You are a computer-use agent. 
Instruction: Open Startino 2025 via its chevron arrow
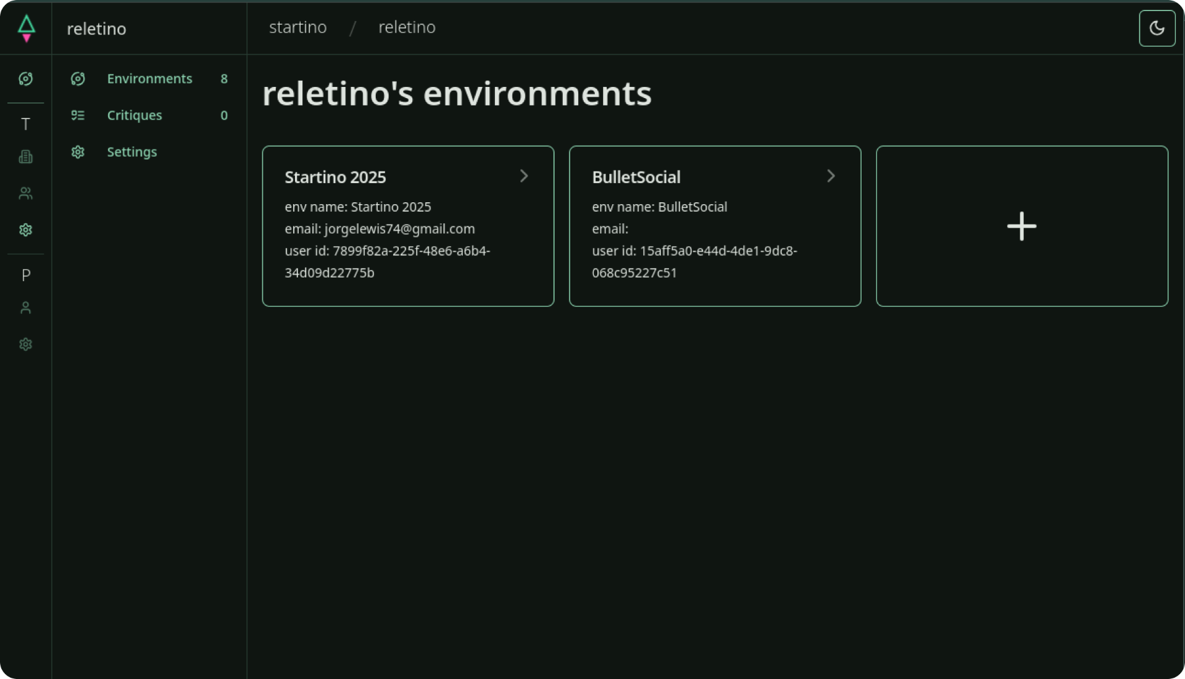524,176
